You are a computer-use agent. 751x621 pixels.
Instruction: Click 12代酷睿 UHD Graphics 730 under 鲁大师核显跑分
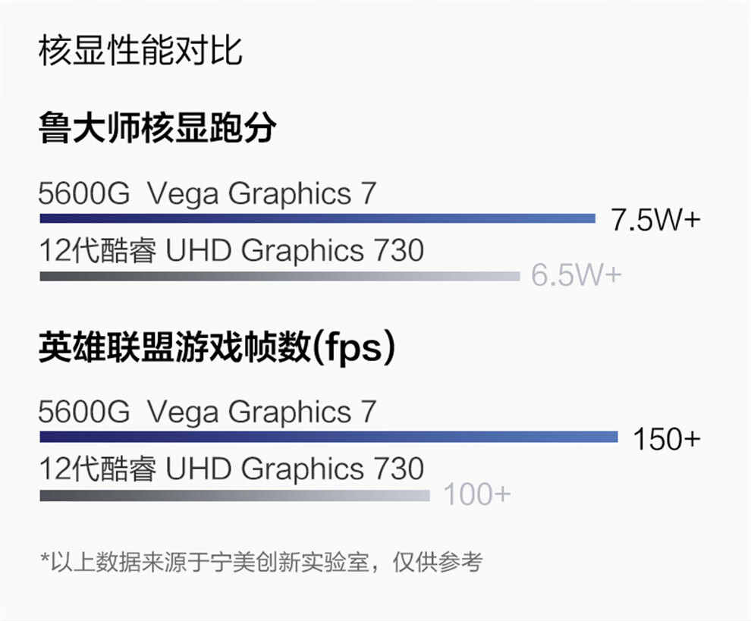(231, 250)
